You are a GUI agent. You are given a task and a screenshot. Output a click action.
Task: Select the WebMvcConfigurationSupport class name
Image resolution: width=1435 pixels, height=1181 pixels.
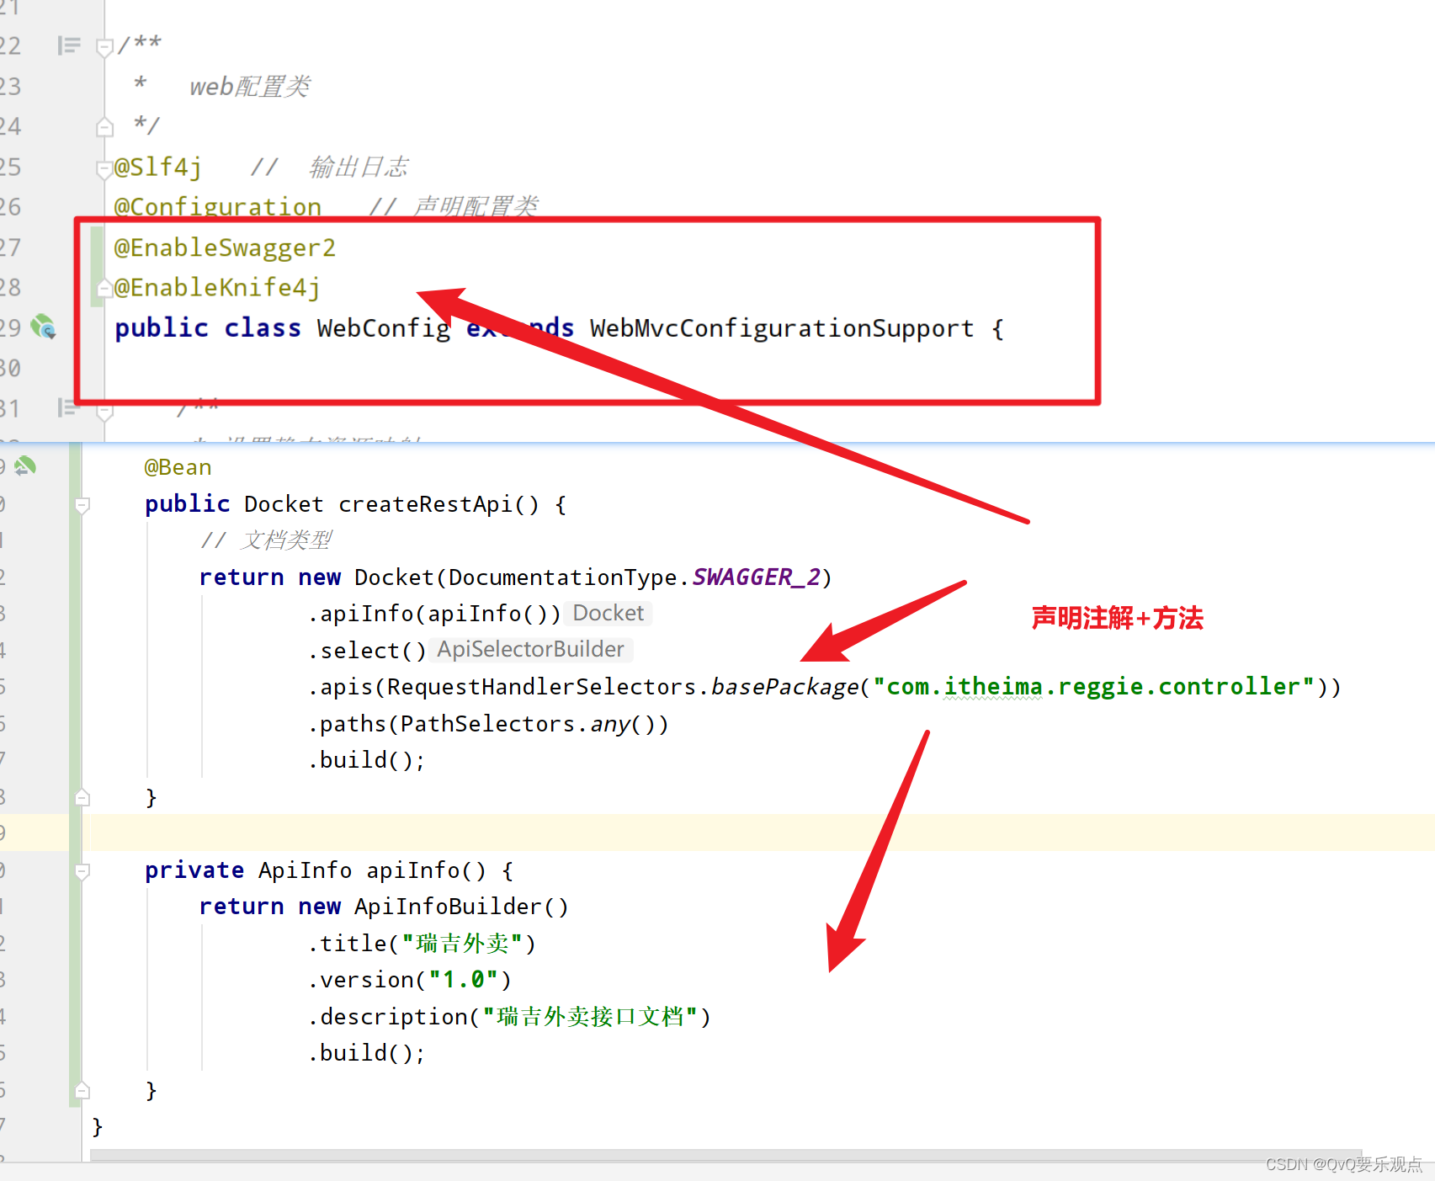coord(782,328)
